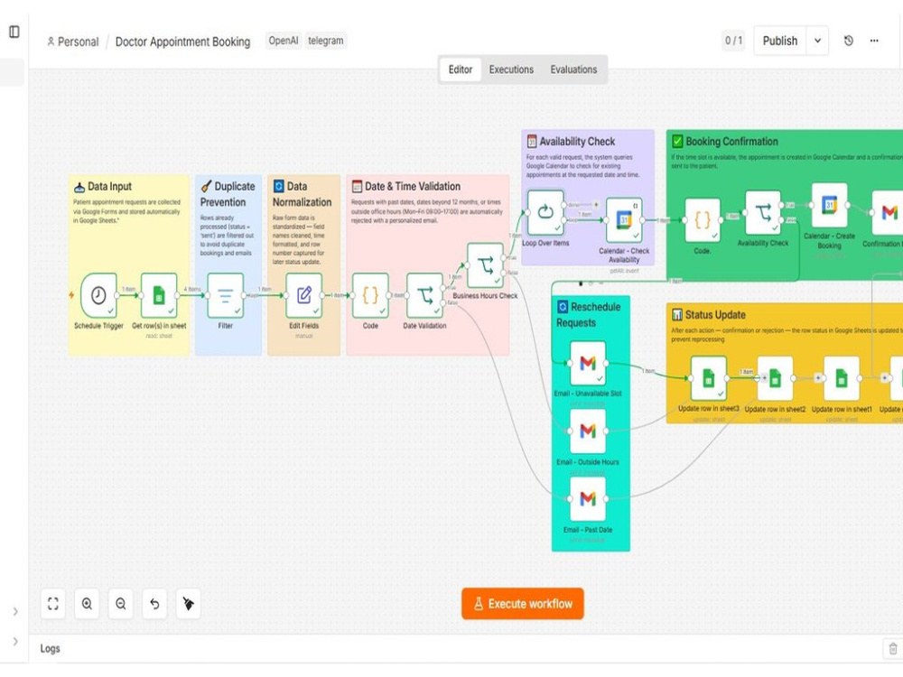Open the Calendar - Create Booking node
This screenshot has width=903, height=677.
point(829,205)
